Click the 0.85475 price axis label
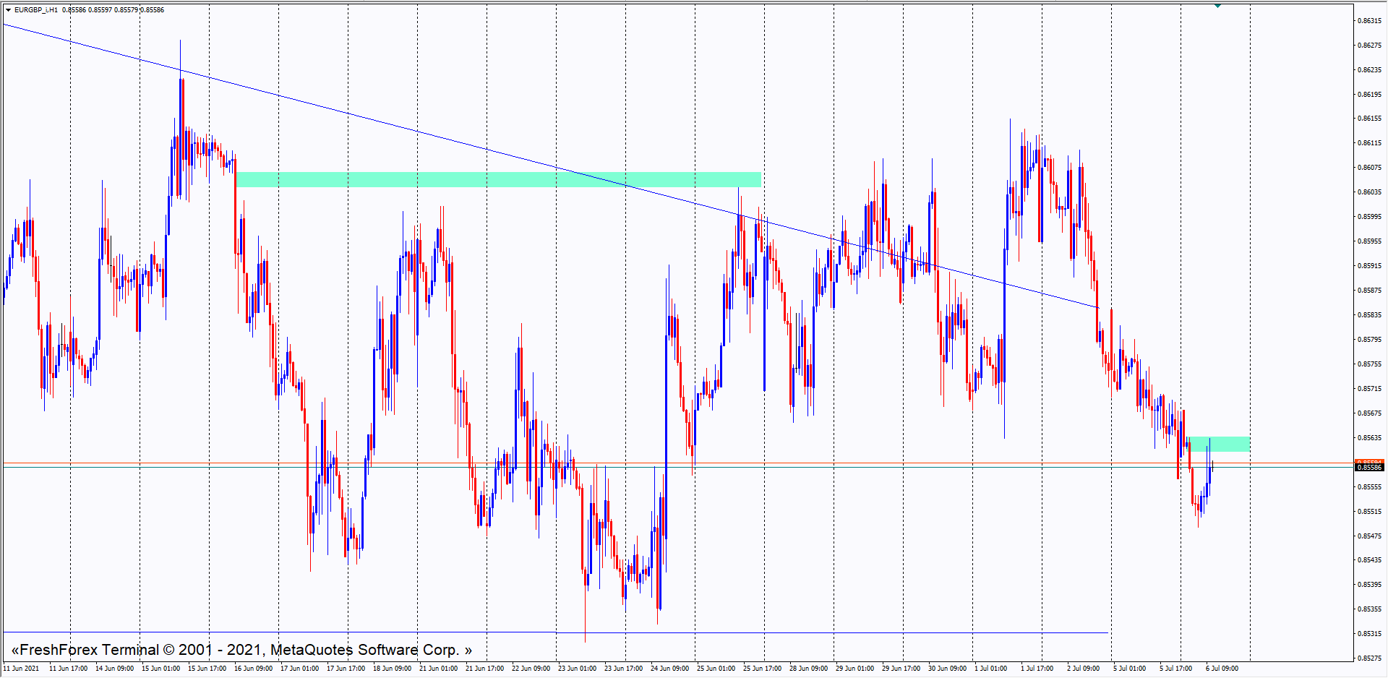The height and width of the screenshot is (678, 1388). pyautogui.click(x=1368, y=536)
